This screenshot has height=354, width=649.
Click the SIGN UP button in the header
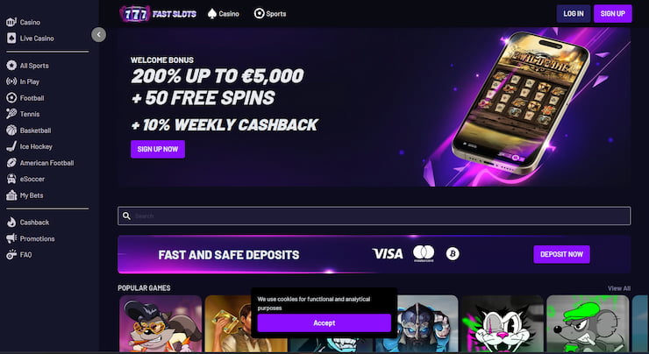612,14
